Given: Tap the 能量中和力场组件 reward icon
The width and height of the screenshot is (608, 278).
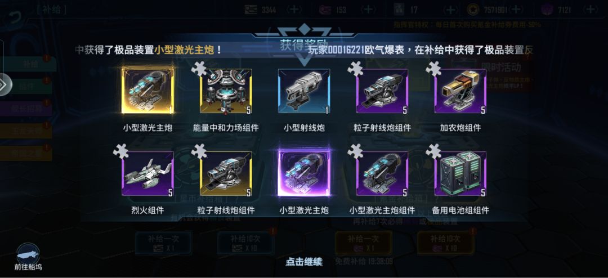Looking at the screenshot, I should 226,91.
